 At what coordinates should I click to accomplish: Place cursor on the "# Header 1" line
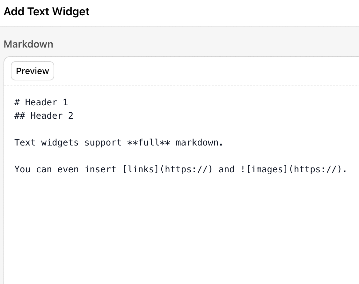(x=46, y=102)
